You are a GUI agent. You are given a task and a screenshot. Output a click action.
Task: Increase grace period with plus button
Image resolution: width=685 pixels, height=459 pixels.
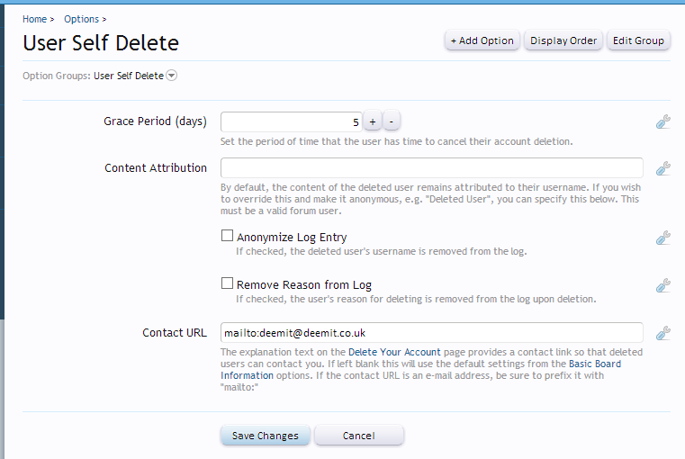coord(374,122)
